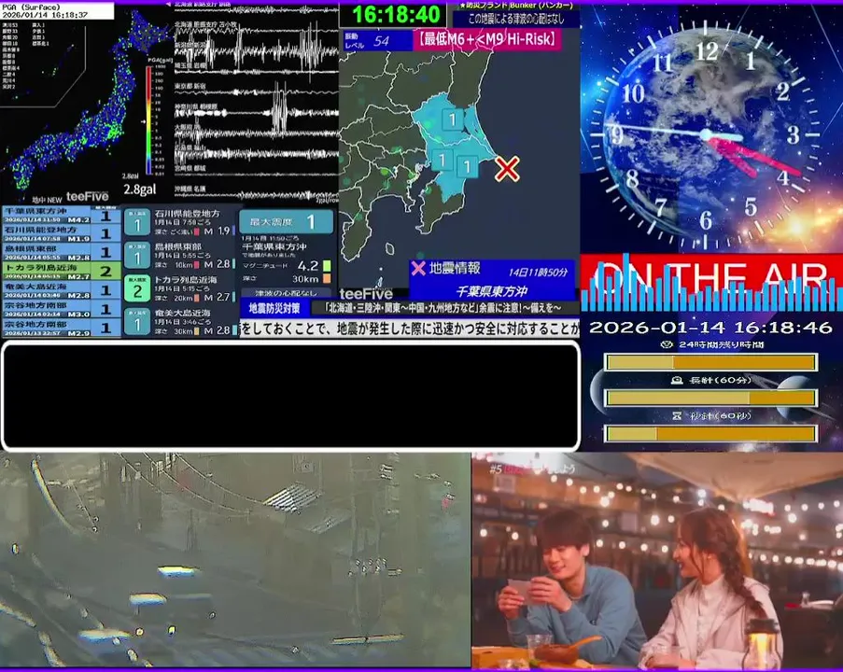Image resolution: width=843 pixels, height=672 pixels.
Task: Click the analog Earth clock face
Action: point(707,135)
